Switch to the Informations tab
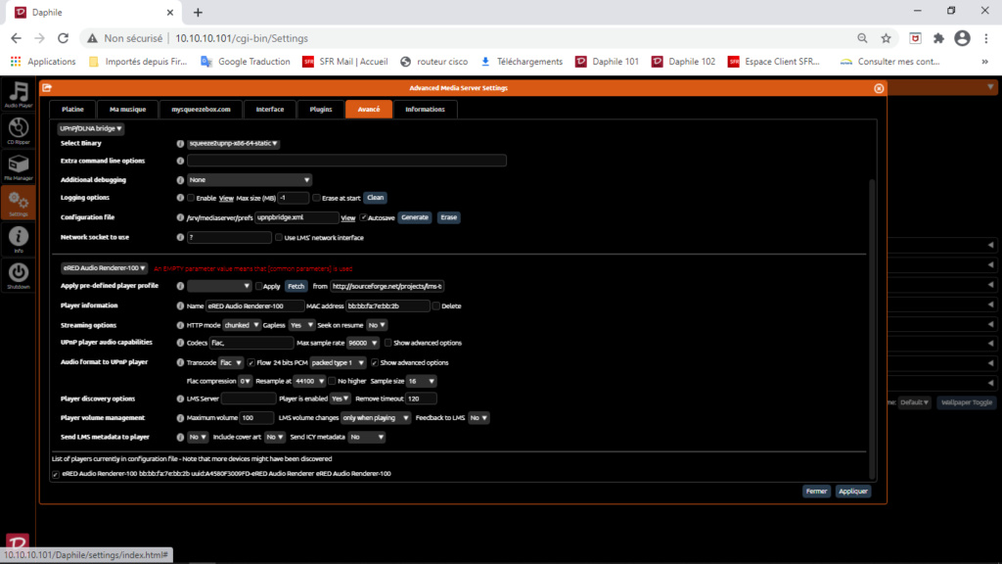Image resolution: width=1002 pixels, height=564 pixels. (x=425, y=110)
